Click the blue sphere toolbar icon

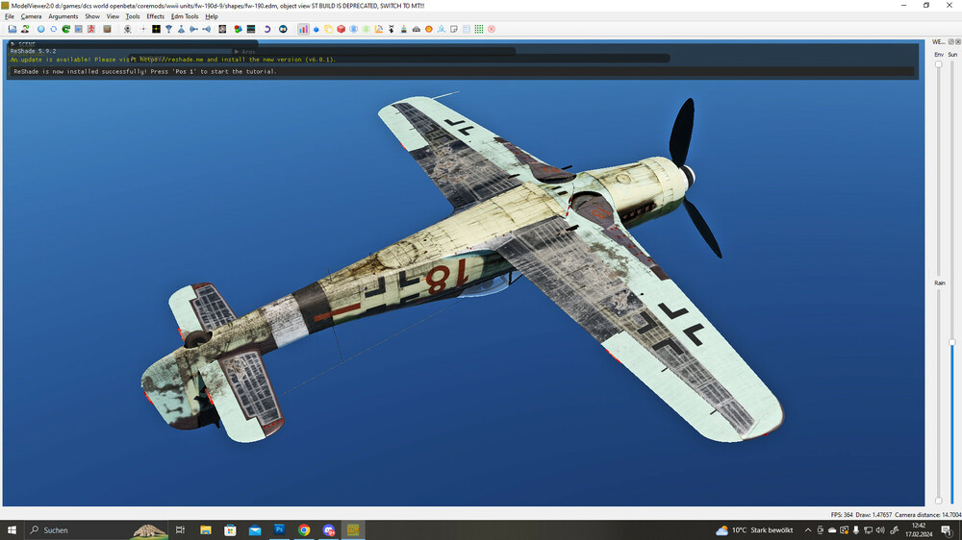pos(41,29)
